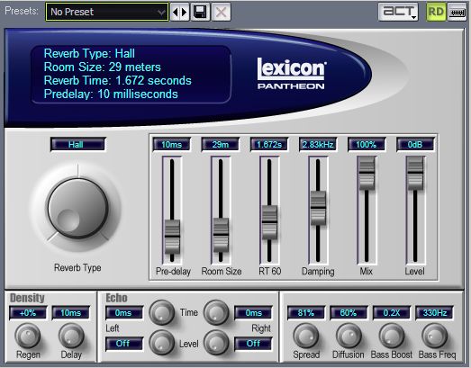The image size is (471, 368).
Task: Click the 'Reverb Type: Hall' display line
Action: click(x=89, y=53)
